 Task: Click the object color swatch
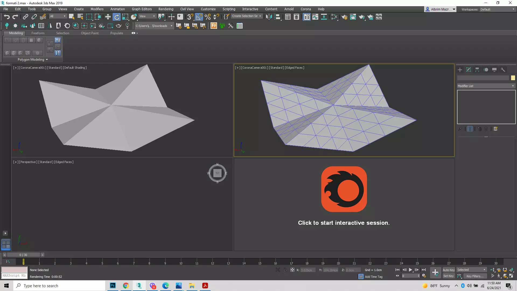pos(513,78)
